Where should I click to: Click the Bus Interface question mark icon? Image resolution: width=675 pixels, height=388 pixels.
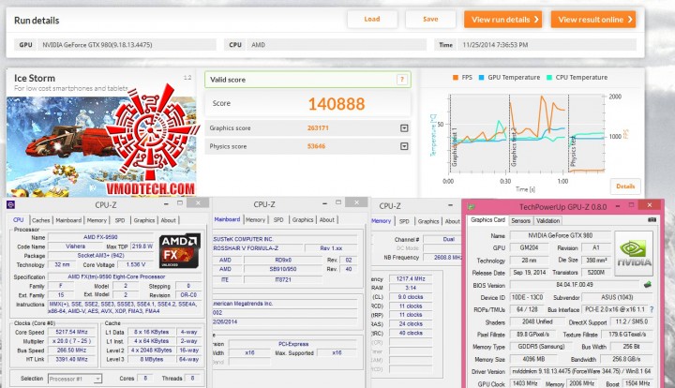pos(652,309)
